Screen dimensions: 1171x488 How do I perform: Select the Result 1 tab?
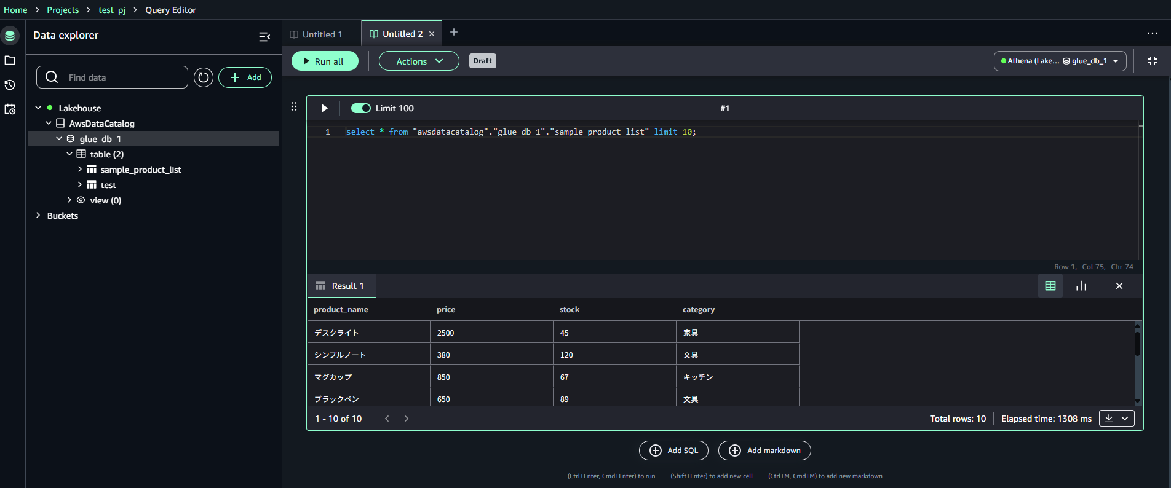(x=341, y=286)
